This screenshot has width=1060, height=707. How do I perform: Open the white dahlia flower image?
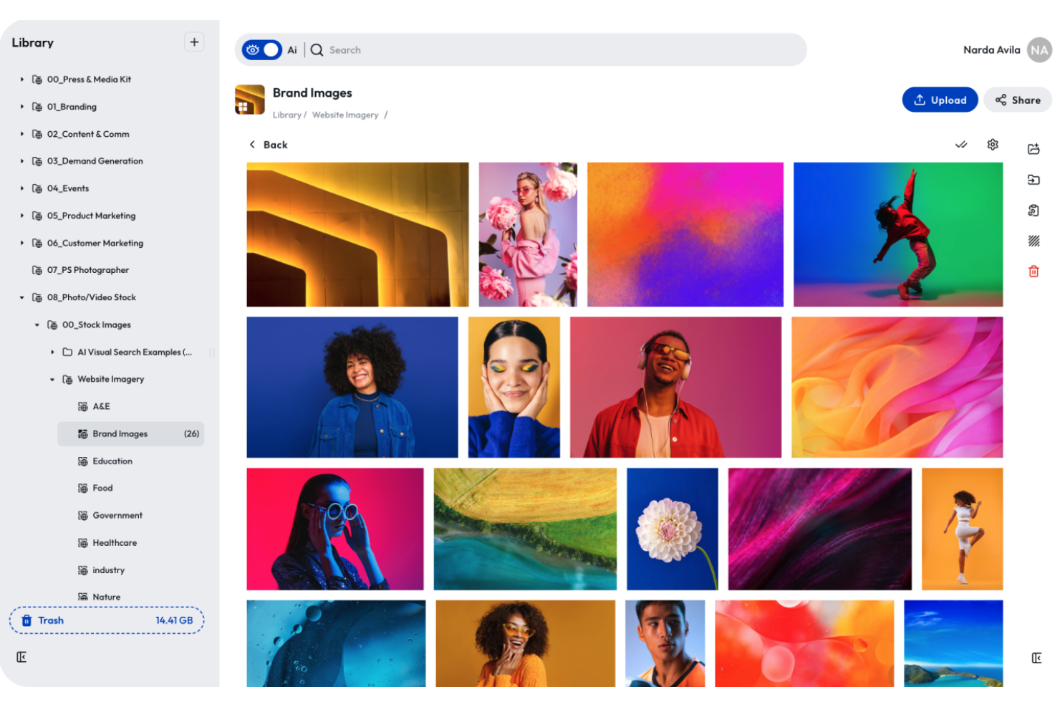[673, 529]
